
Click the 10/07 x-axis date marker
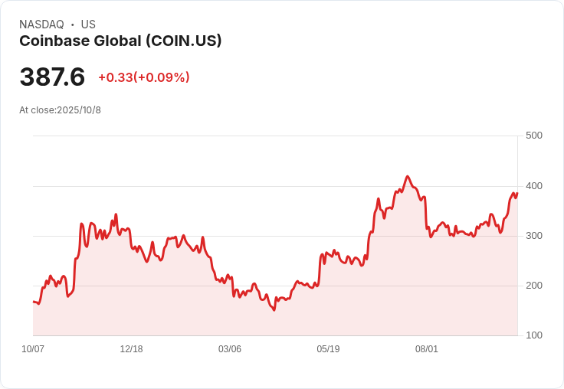pos(33,349)
